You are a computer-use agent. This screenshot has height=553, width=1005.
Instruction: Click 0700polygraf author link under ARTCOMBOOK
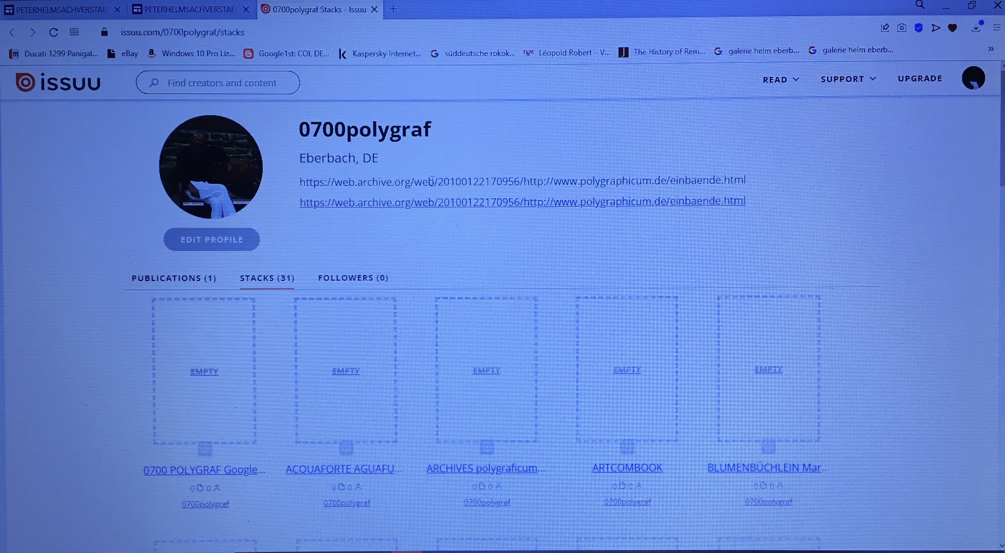[x=627, y=502]
